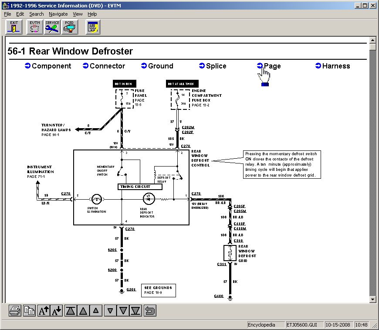Image resolution: width=379 pixels, height=330 pixels.
Task: Open the PCED diagnostics icon
Action: (x=70, y=27)
